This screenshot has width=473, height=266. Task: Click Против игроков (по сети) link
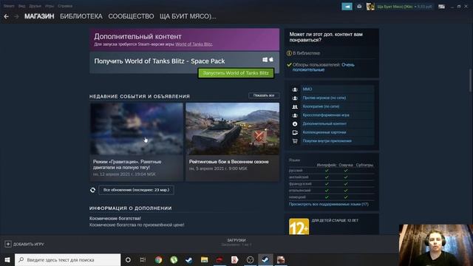(x=324, y=98)
